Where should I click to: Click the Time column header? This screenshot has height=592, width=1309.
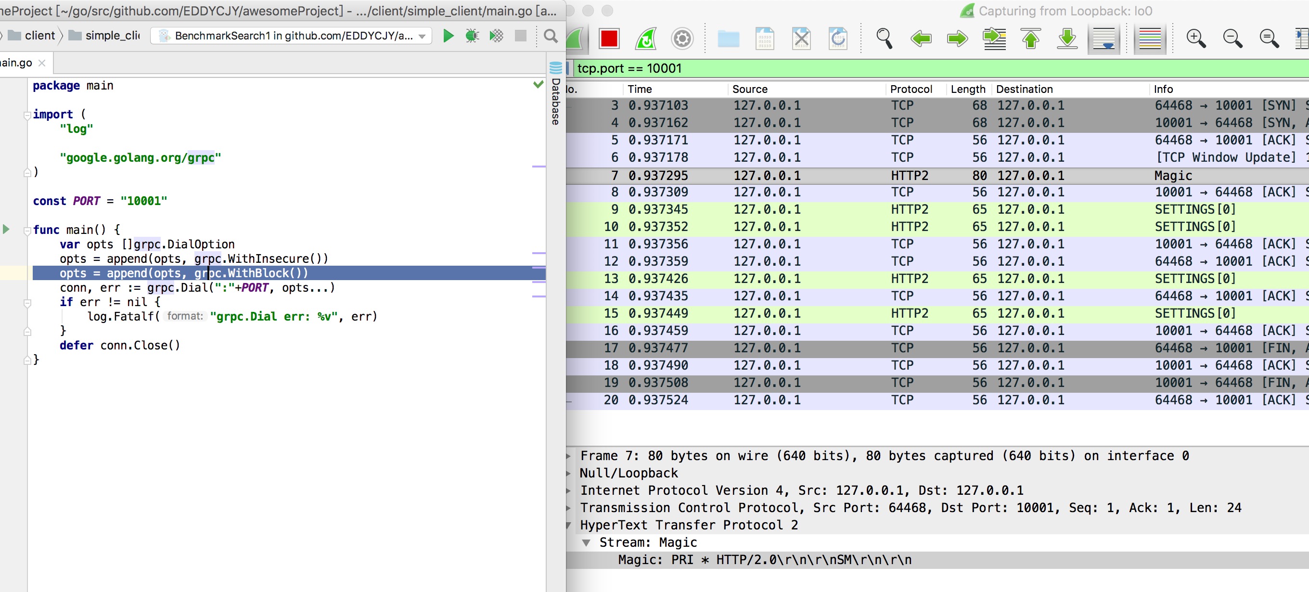point(639,89)
